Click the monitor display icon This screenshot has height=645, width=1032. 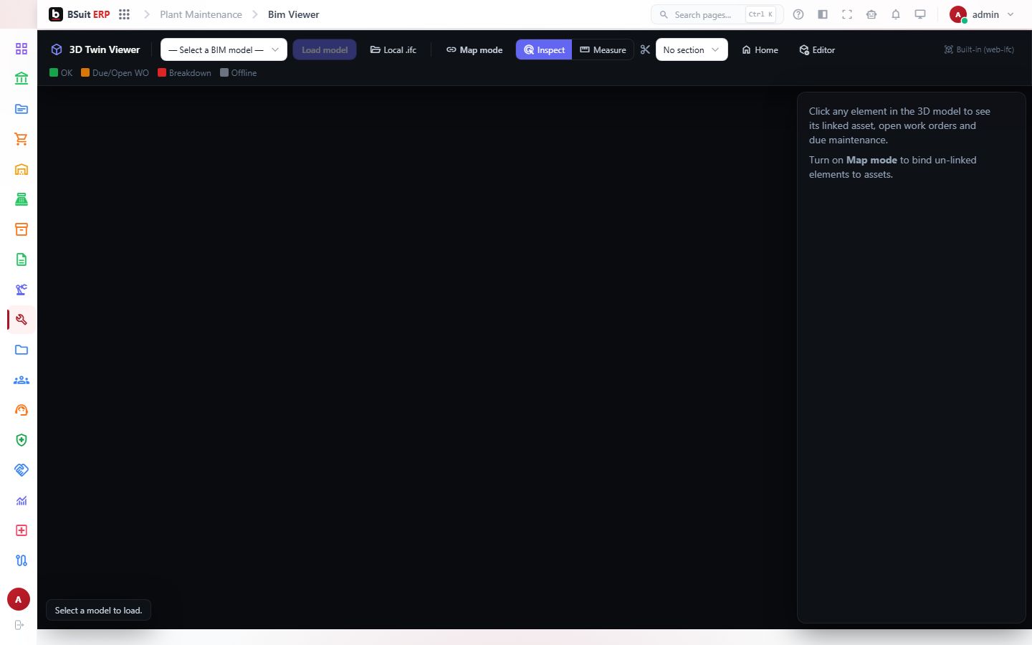(920, 14)
